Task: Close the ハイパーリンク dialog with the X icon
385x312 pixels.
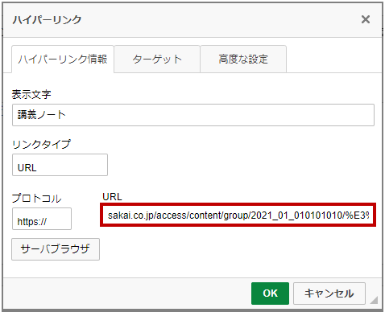Action: tap(366, 19)
